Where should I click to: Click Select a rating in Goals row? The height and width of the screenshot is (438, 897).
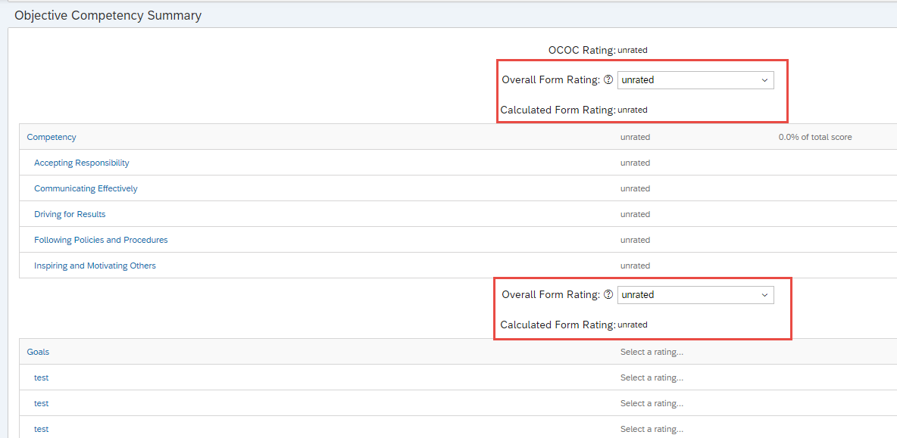click(652, 352)
